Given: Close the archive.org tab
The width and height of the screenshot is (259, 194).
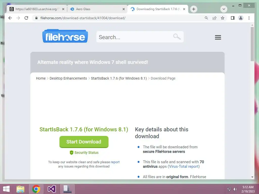Looking at the screenshot, I should tap(63, 9).
